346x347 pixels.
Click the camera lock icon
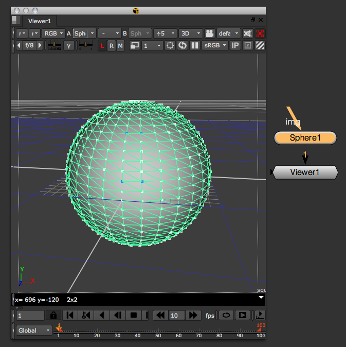[209, 33]
